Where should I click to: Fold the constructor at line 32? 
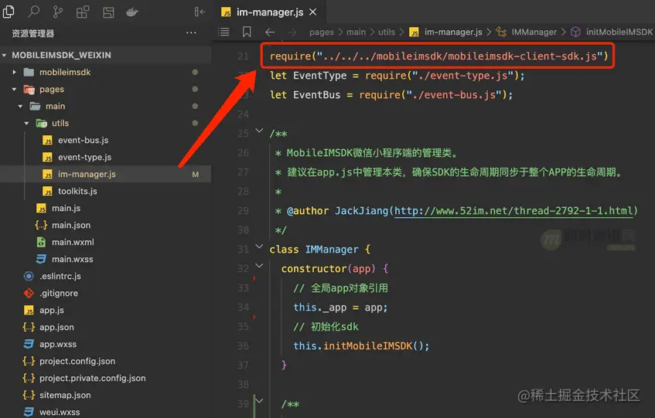click(259, 266)
